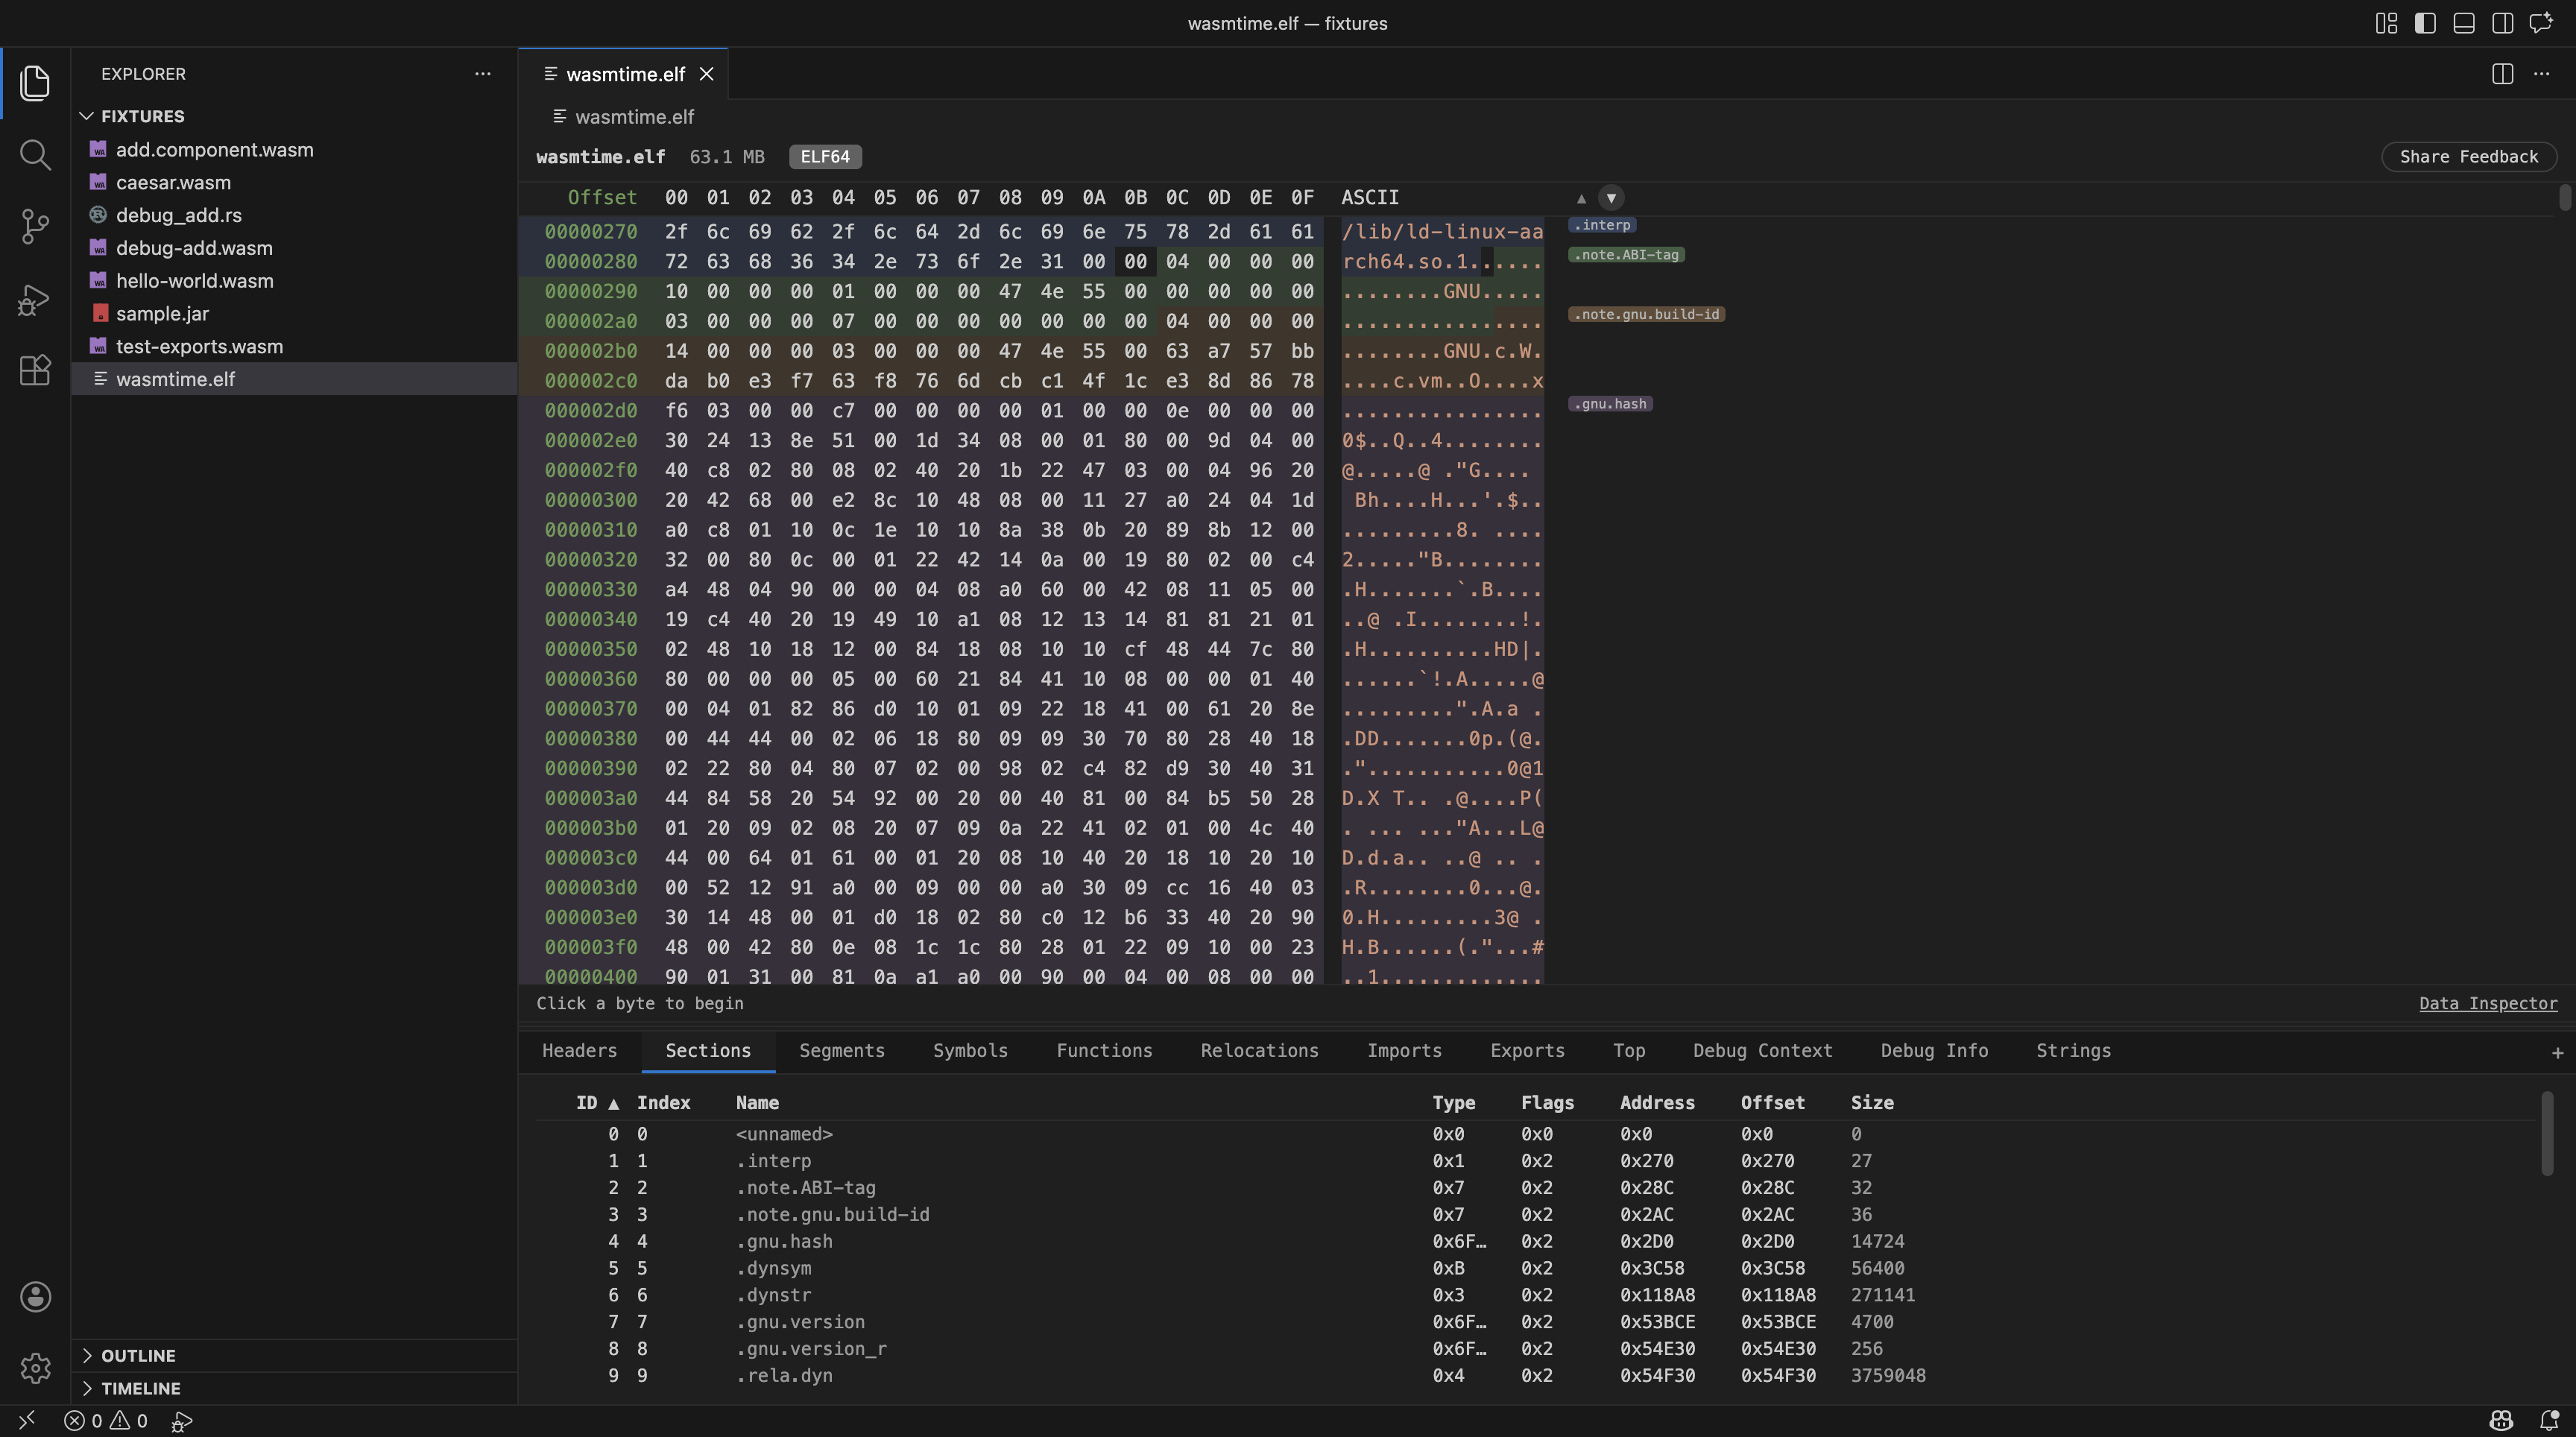Switch to the Imports tab
Image resolution: width=2576 pixels, height=1437 pixels.
pyautogui.click(x=1405, y=1051)
